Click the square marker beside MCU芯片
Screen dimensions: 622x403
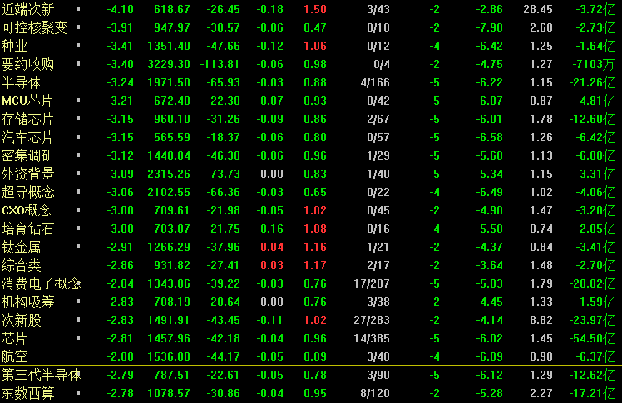pos(78,101)
